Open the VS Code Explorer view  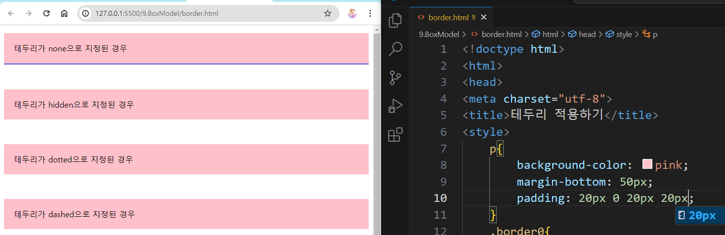(395, 21)
